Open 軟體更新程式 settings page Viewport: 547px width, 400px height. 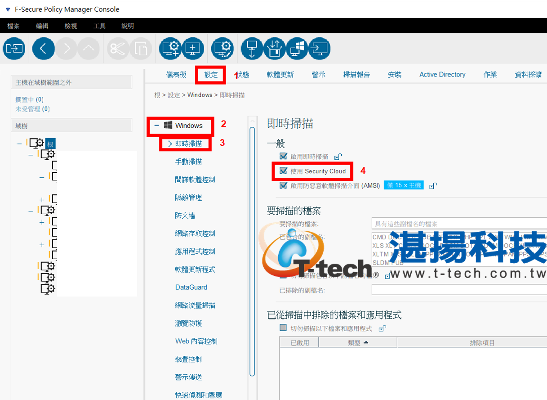coord(195,270)
